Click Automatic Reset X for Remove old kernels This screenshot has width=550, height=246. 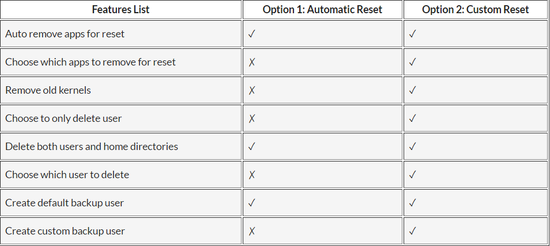(x=252, y=90)
